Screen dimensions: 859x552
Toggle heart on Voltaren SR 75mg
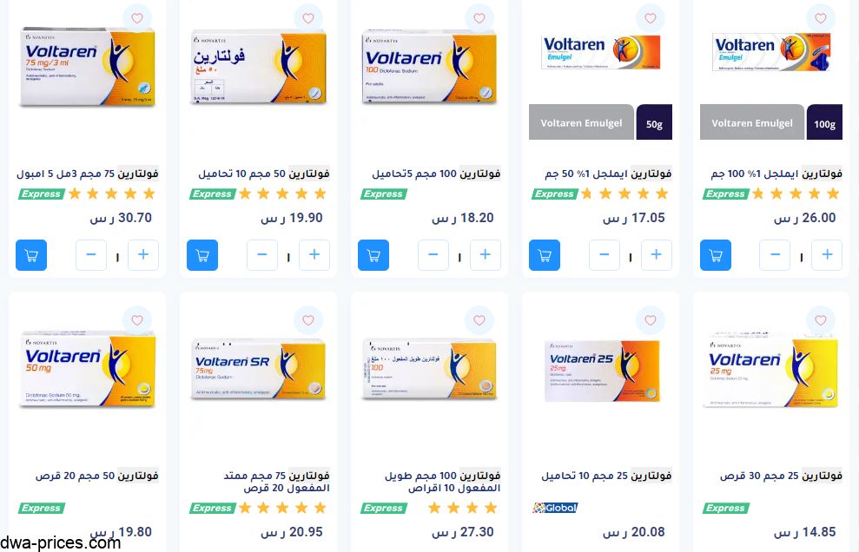pyautogui.click(x=307, y=320)
